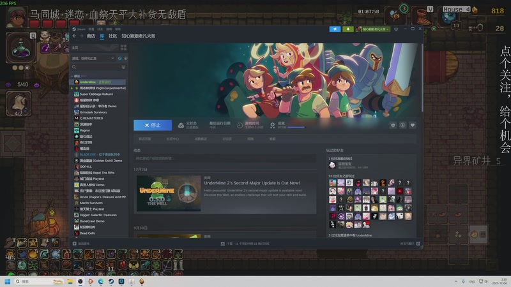Open game settings gear icon

[393, 125]
